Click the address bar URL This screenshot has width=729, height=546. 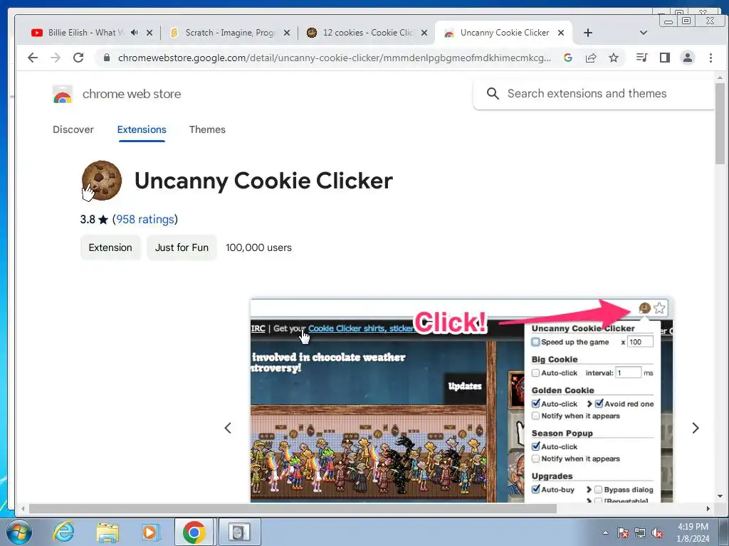(335, 58)
